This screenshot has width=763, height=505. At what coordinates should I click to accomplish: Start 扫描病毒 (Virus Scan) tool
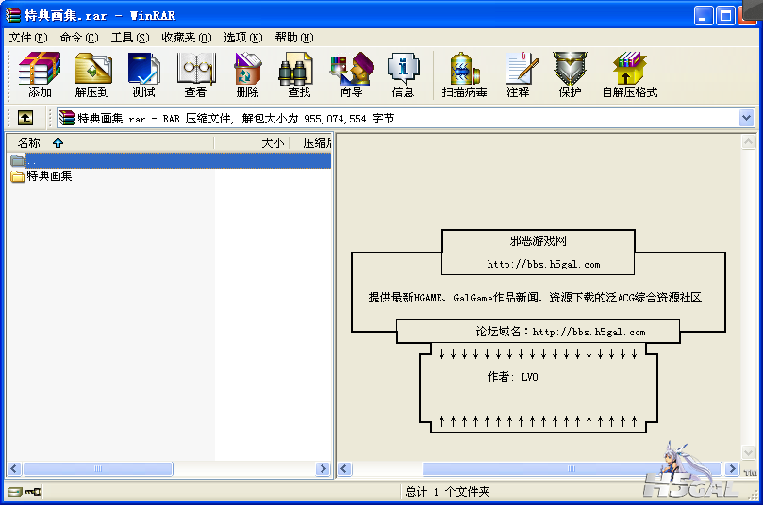[464, 74]
